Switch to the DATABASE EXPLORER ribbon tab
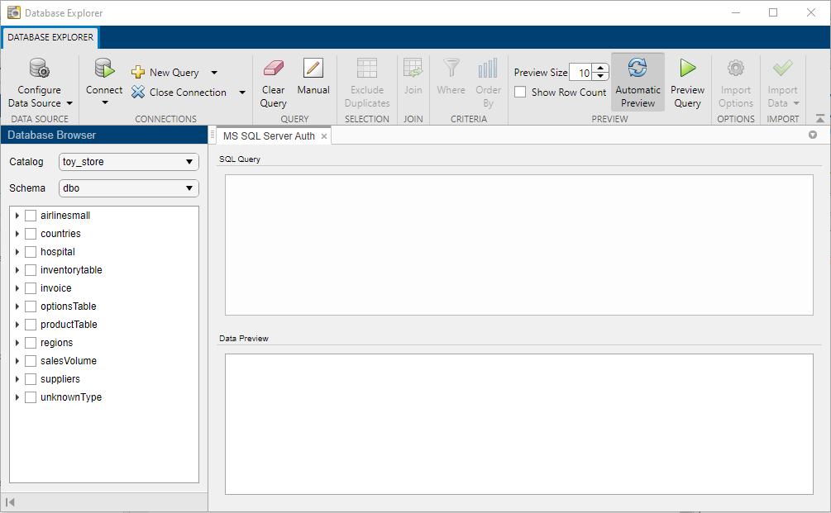The image size is (831, 513). point(50,37)
